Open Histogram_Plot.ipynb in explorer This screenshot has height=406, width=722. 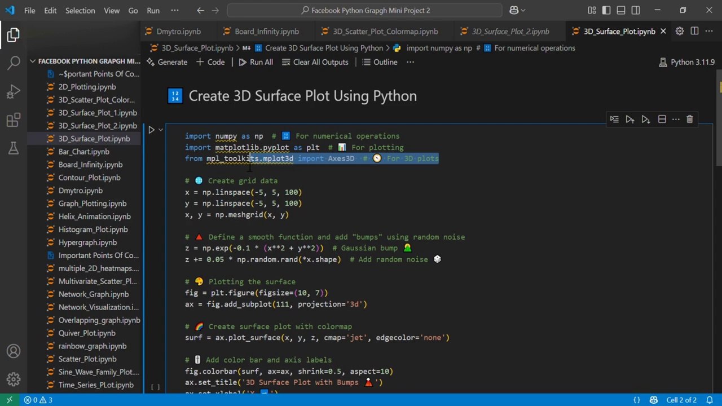[93, 230]
